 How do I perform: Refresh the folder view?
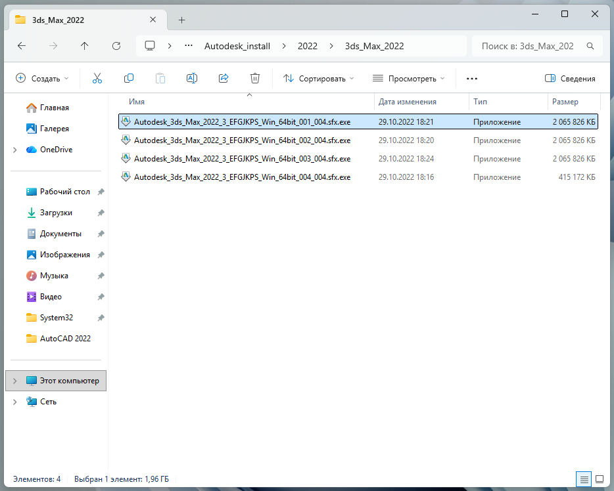coord(116,46)
